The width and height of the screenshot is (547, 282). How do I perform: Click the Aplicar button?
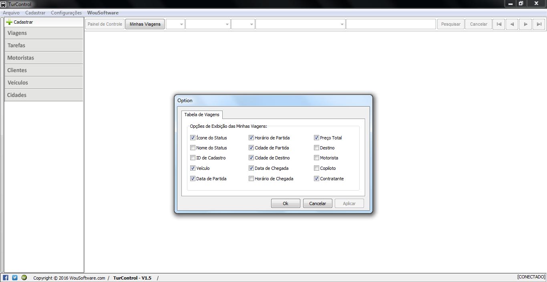coord(349,203)
